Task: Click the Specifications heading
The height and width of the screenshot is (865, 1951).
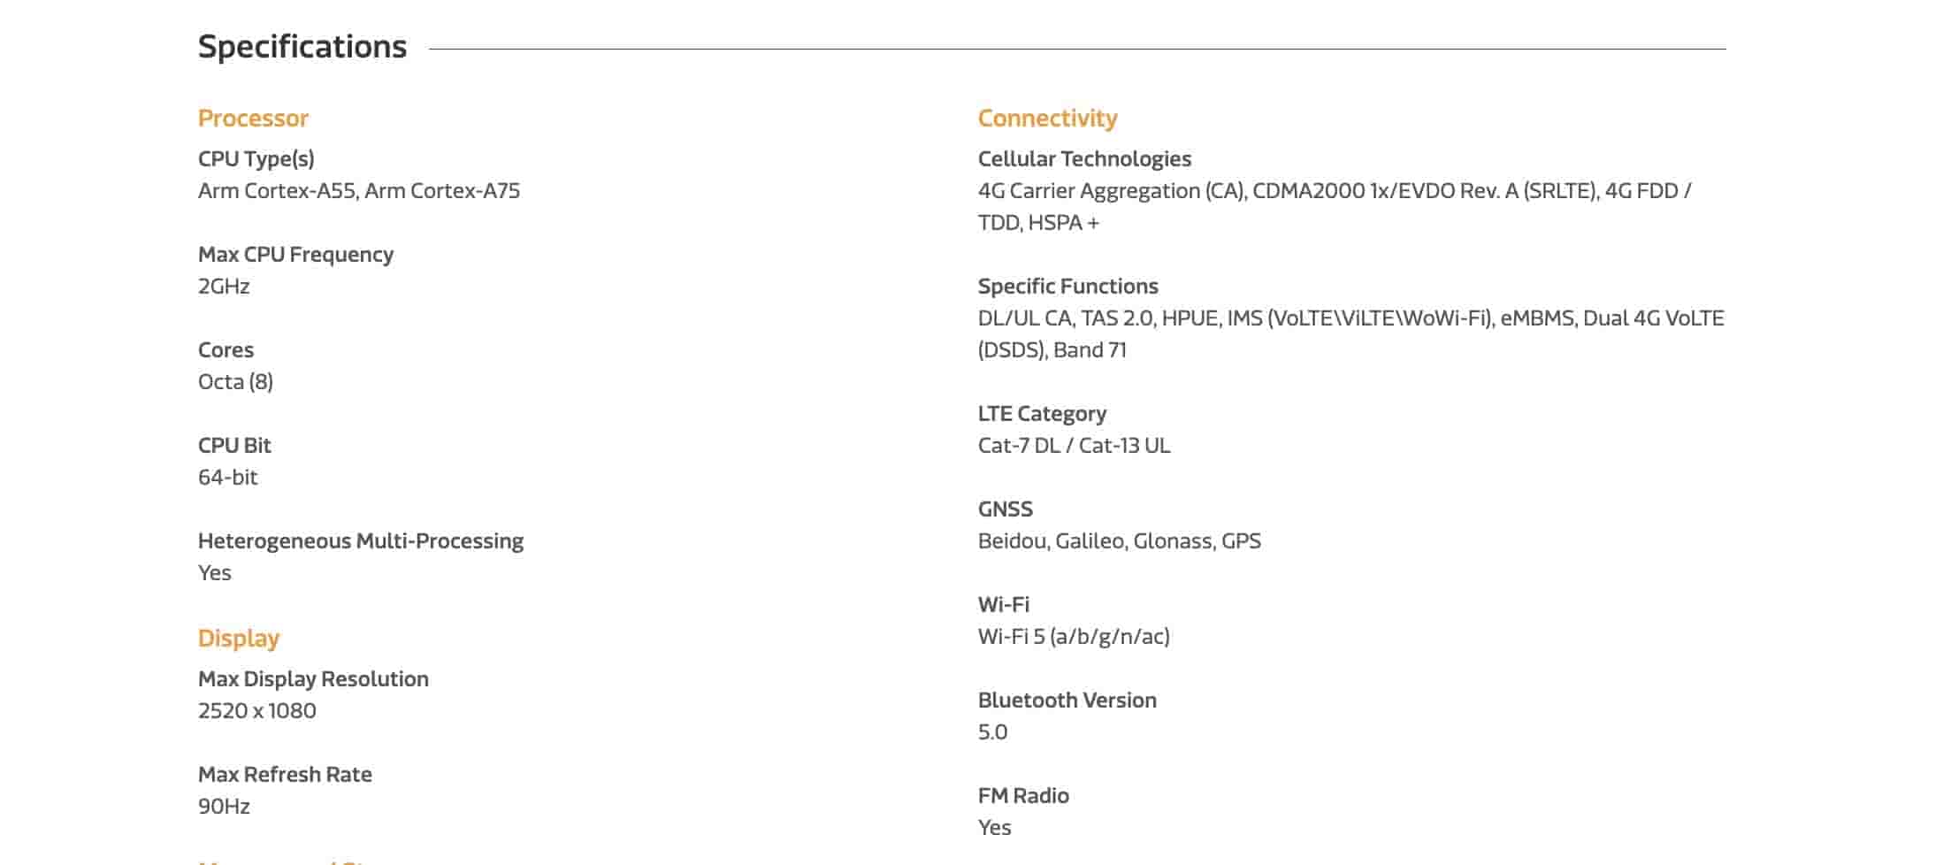Action: 302,47
